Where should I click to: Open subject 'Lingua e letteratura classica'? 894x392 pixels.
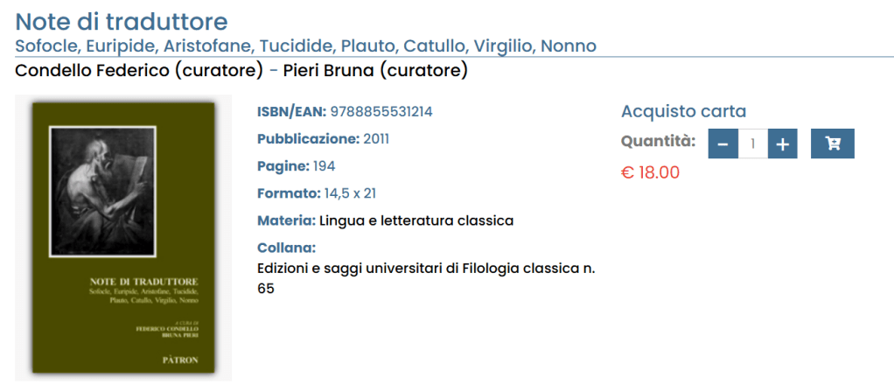click(416, 220)
